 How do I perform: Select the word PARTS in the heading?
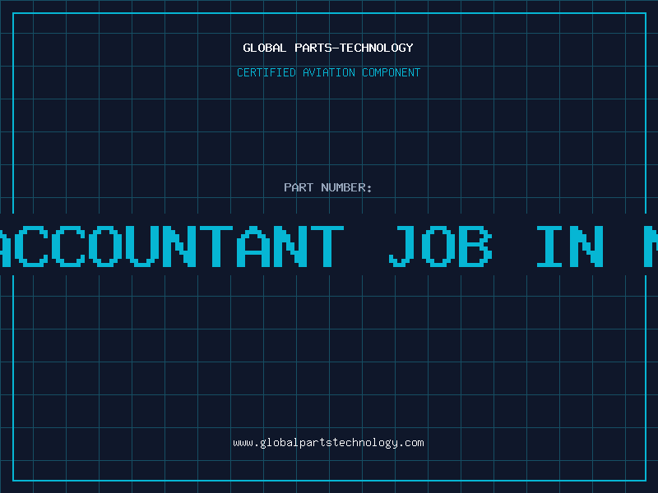coord(313,48)
